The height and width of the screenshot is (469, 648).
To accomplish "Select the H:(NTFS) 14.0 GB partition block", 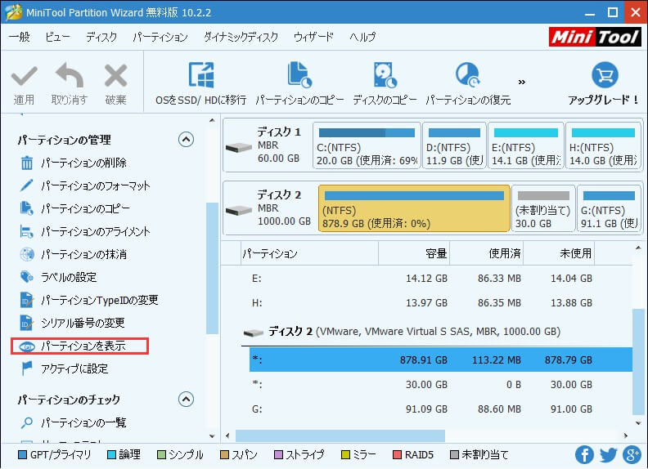I will pyautogui.click(x=603, y=145).
